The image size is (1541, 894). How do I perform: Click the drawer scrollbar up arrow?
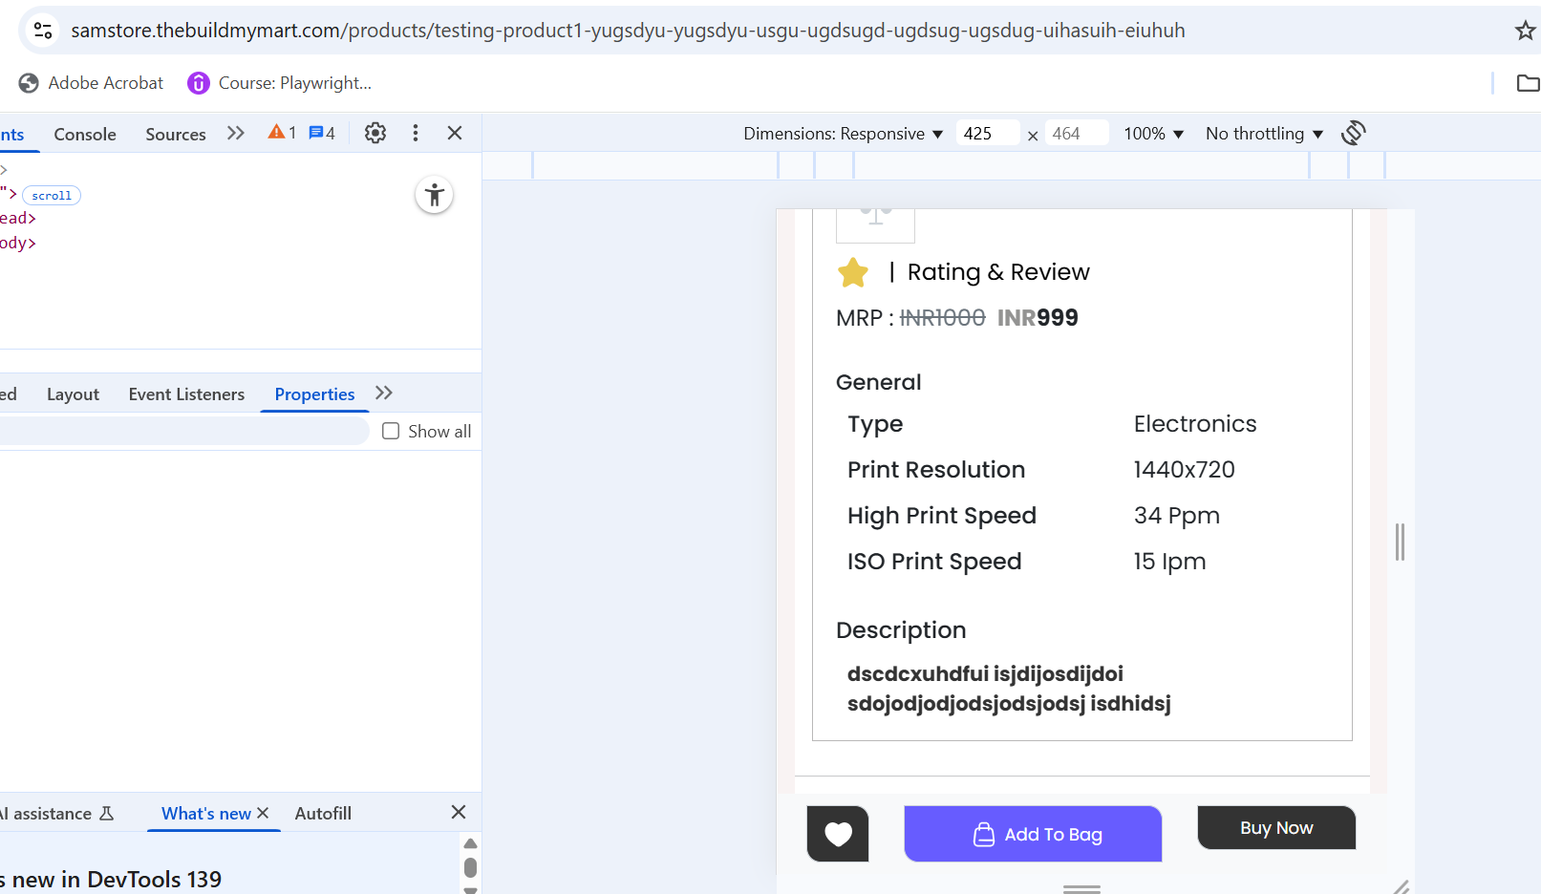pos(470,843)
